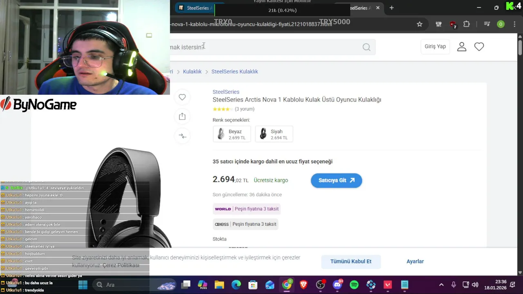Screen dimensions: 523x294
Task: Open Task View from taskbar
Action: tap(186, 285)
